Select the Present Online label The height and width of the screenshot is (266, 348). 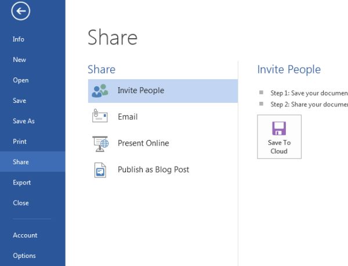point(143,143)
